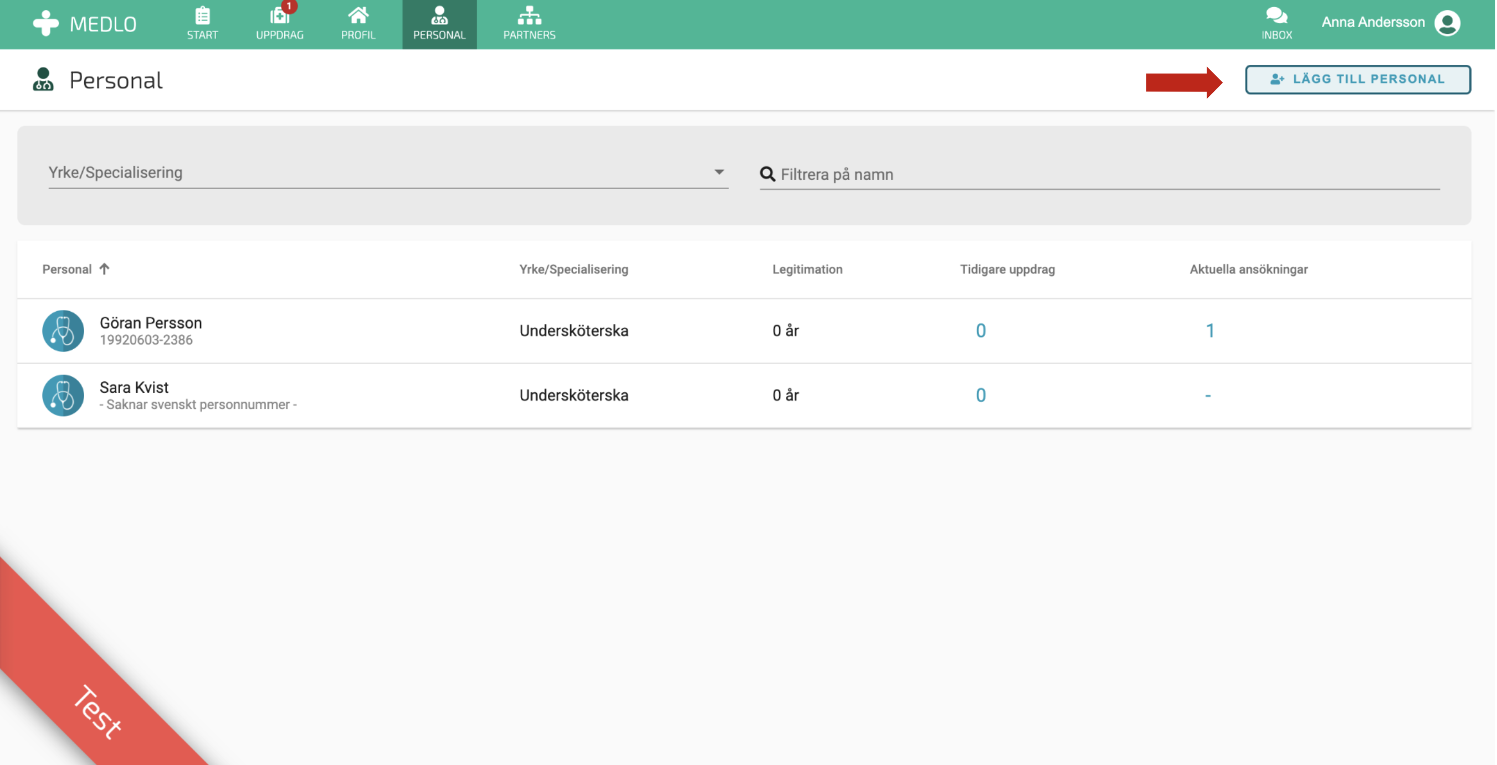Open UPPDRAG with the notification badge

click(x=280, y=15)
